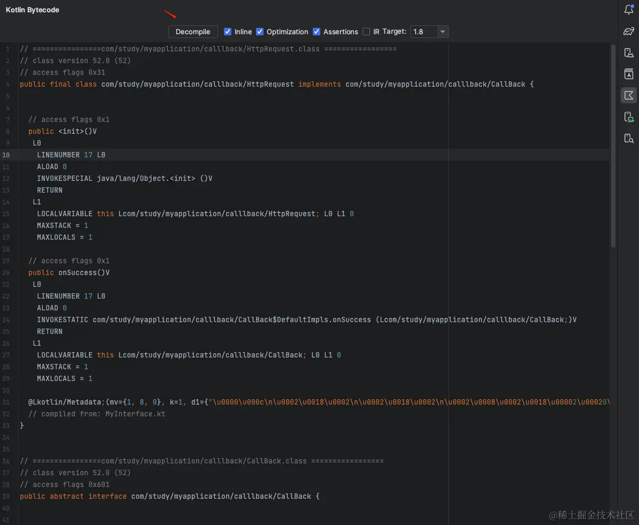The image size is (639, 525).
Task: Click the @Lkotlin/Metadata annotation line
Action: pyautogui.click(x=319, y=402)
